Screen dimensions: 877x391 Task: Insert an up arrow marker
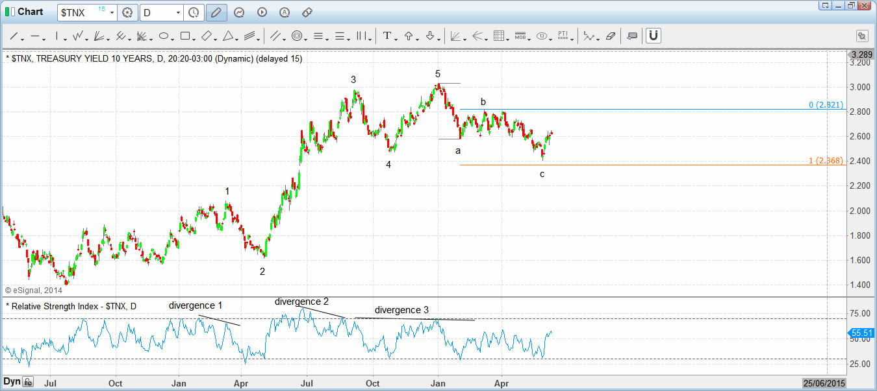click(409, 36)
